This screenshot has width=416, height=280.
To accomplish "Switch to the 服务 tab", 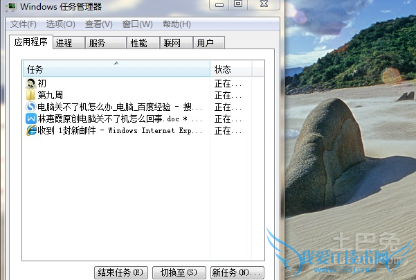I will tap(106, 43).
